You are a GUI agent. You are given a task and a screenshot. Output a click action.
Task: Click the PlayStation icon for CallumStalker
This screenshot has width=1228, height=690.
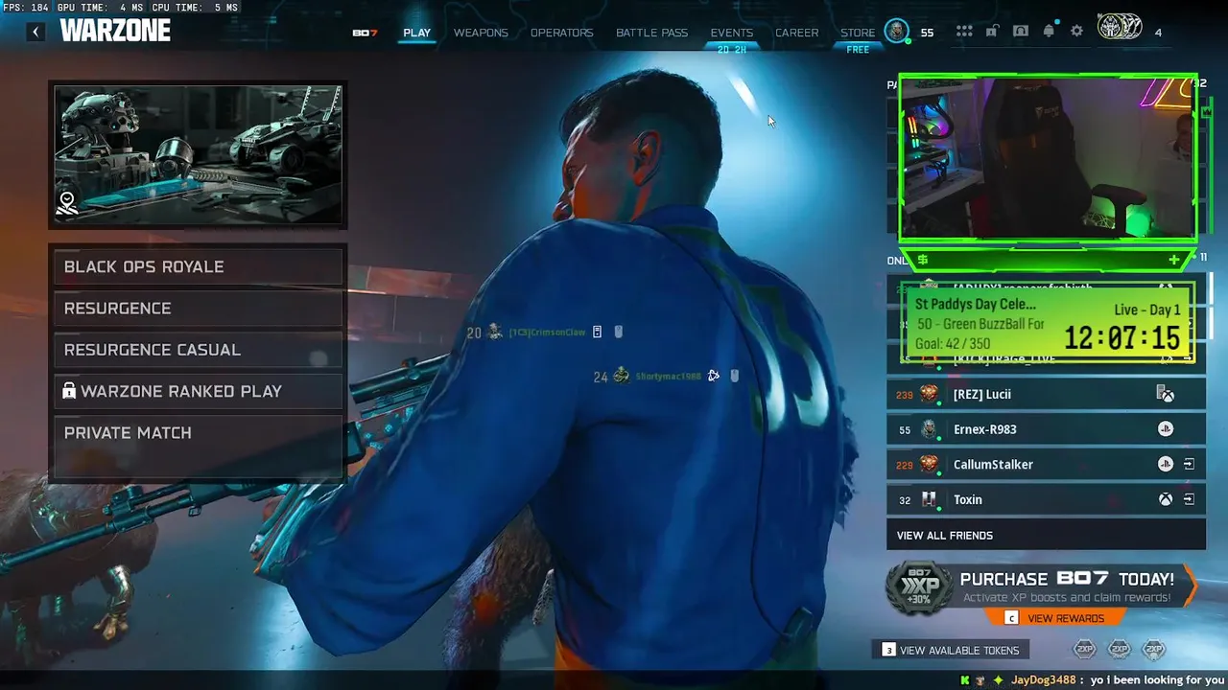pyautogui.click(x=1166, y=465)
